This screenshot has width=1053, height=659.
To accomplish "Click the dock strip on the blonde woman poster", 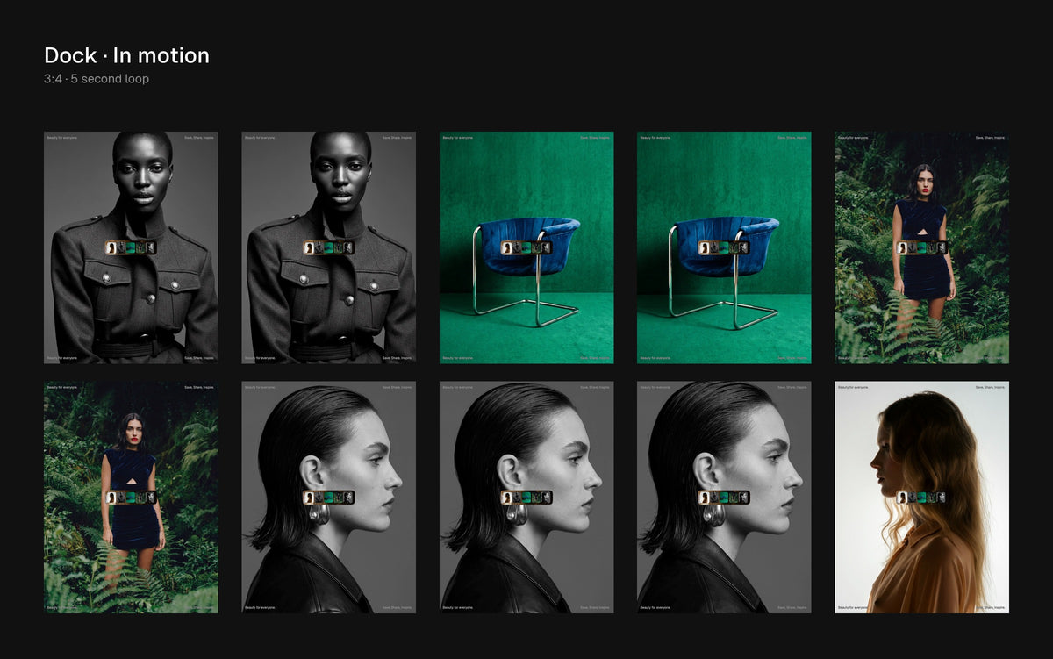I will coord(921,498).
